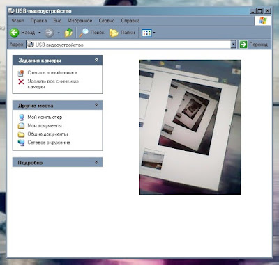Open the Сервис menu

point(107,21)
